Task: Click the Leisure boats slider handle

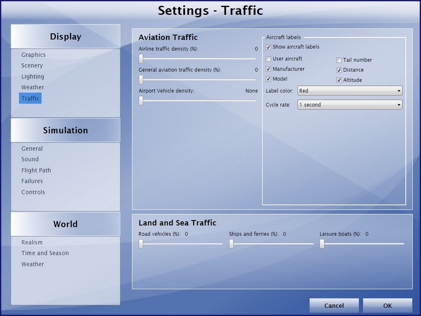Action: pyautogui.click(x=322, y=244)
